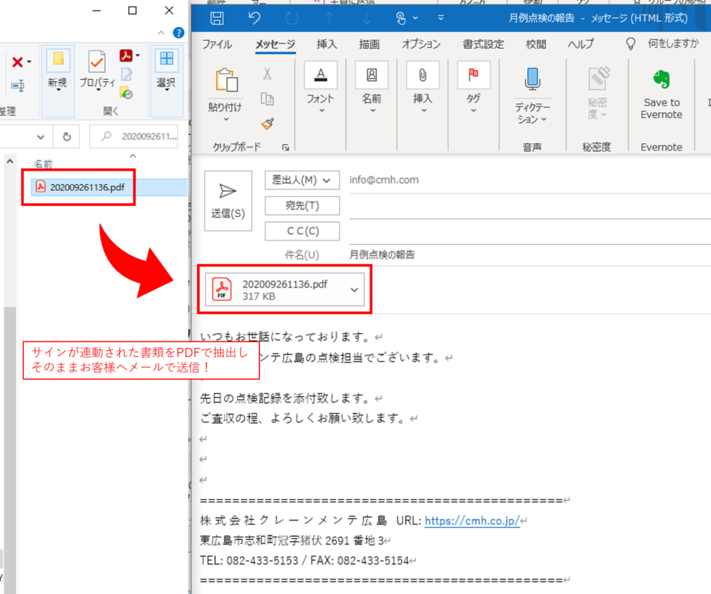Click the 宛先(T) recipient button
The width and height of the screenshot is (711, 594).
(302, 205)
